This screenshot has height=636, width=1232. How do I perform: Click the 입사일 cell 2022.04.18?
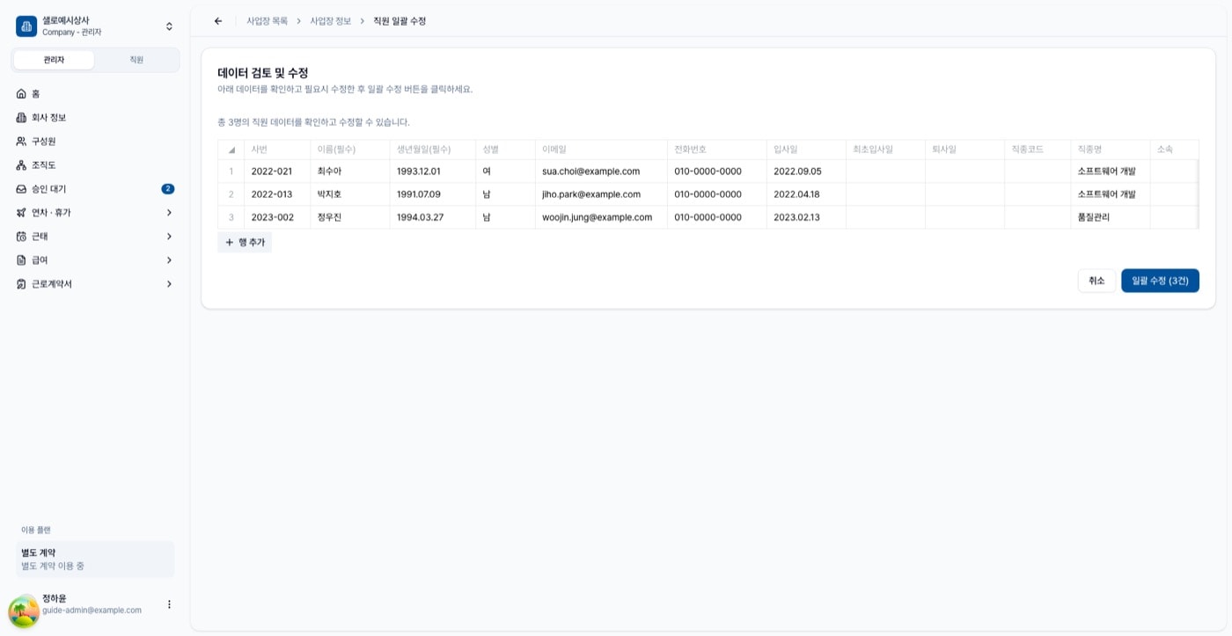pyautogui.click(x=806, y=194)
